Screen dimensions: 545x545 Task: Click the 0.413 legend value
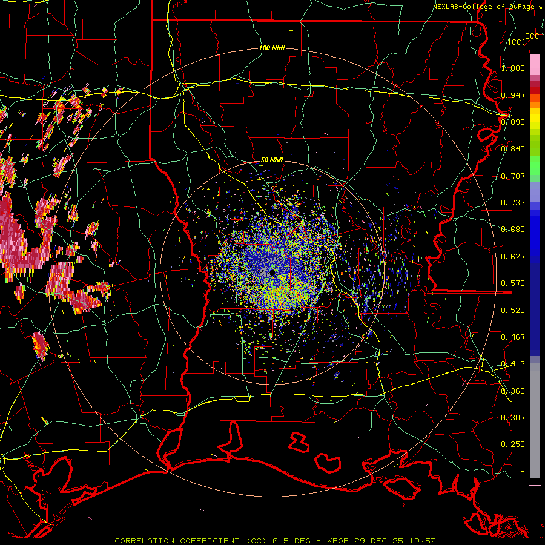513,364
